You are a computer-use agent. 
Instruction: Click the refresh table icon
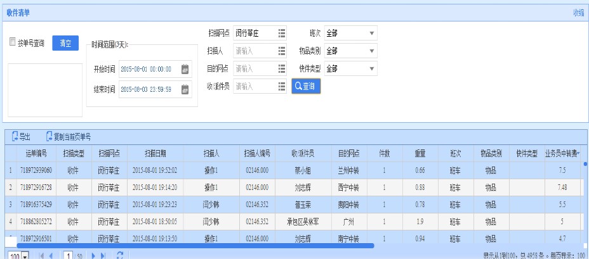[x=120, y=256]
